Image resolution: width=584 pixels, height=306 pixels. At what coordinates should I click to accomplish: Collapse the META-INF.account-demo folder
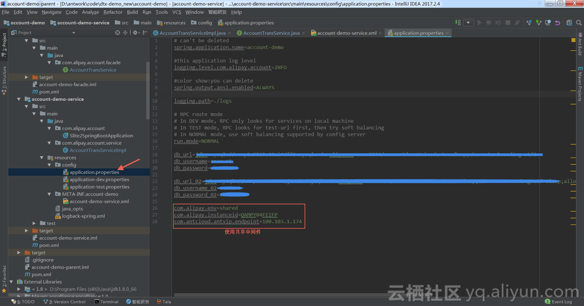[x=49, y=194]
